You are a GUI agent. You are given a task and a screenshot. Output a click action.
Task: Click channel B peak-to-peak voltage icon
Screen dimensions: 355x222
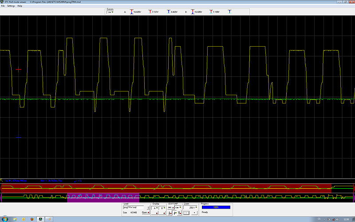pos(193,12)
